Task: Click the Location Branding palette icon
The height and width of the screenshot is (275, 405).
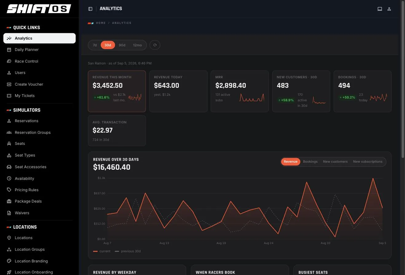Action: click(9, 261)
